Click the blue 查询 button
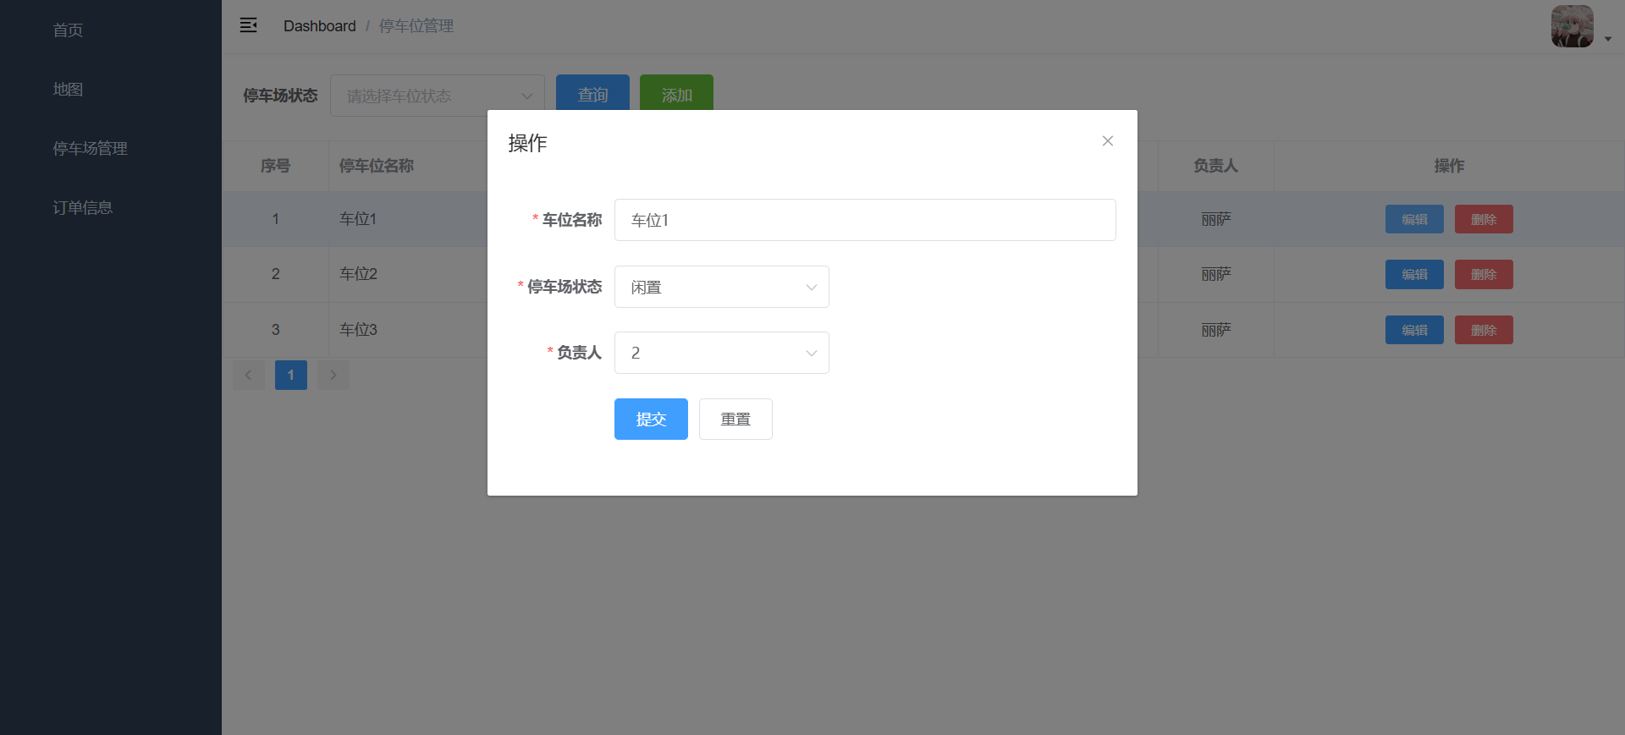 [592, 96]
